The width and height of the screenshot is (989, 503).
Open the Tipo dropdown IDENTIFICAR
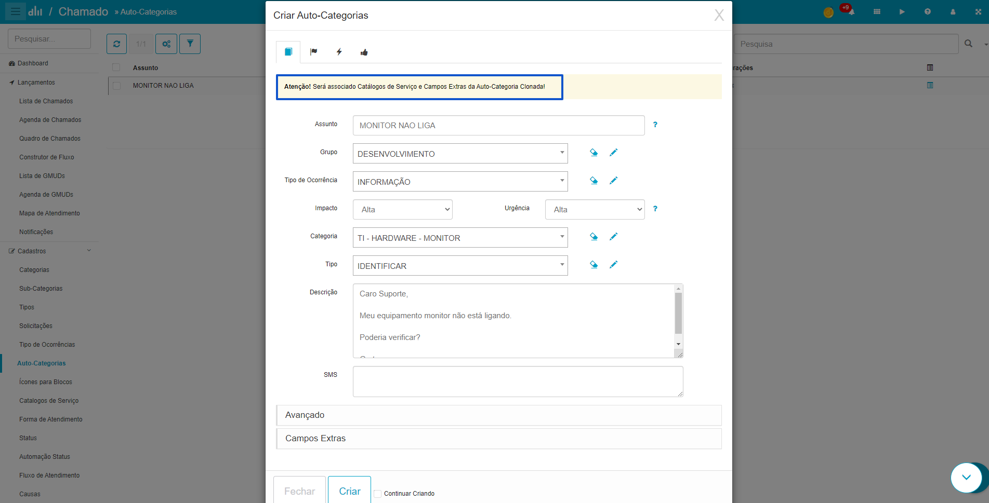click(460, 266)
